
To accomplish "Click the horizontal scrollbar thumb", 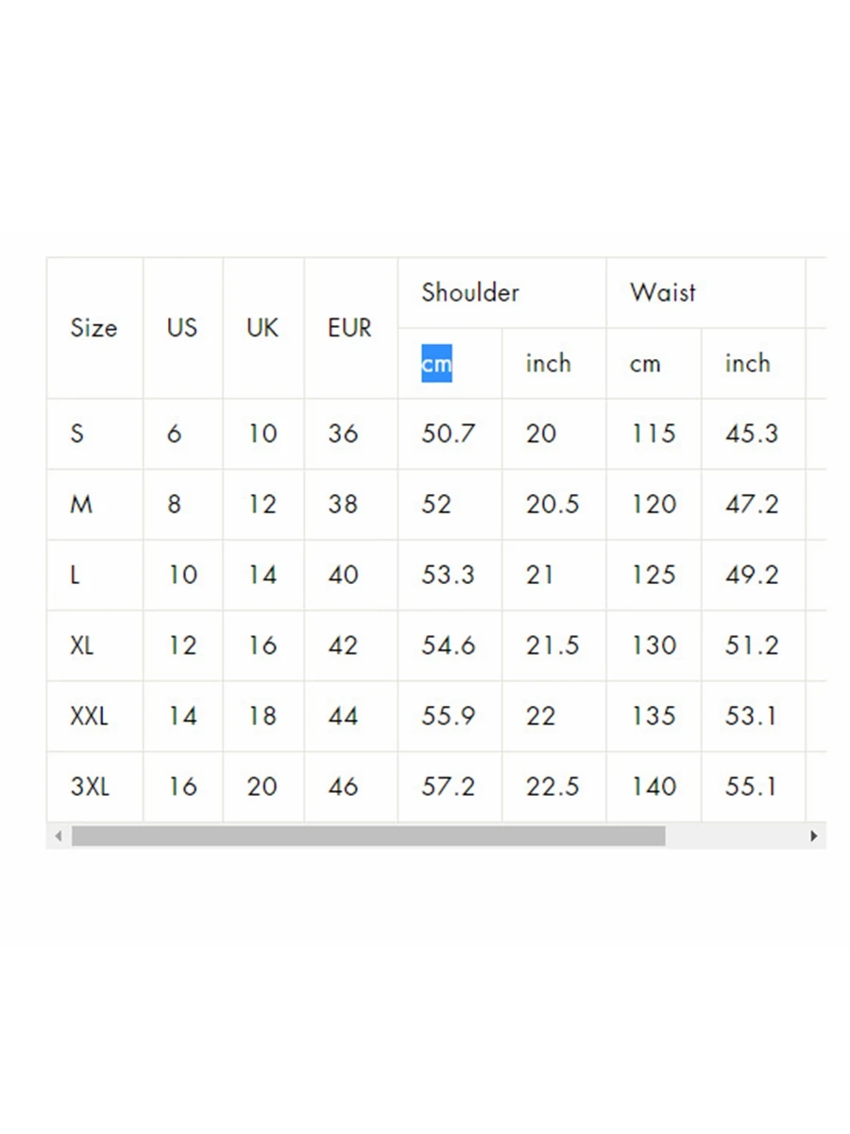I will 368,835.
